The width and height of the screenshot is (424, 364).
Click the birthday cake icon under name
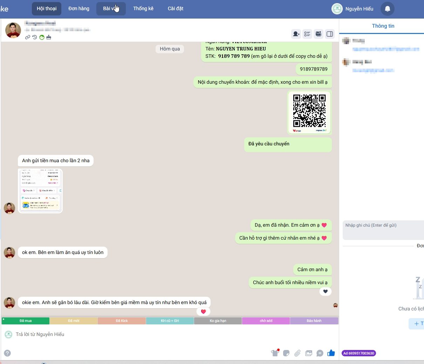pos(49,37)
